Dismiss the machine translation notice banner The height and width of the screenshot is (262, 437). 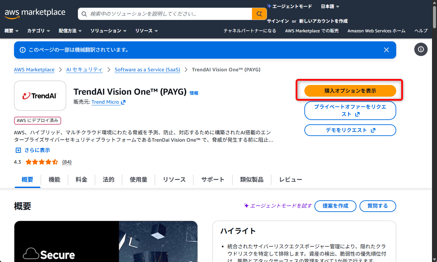click(387, 50)
